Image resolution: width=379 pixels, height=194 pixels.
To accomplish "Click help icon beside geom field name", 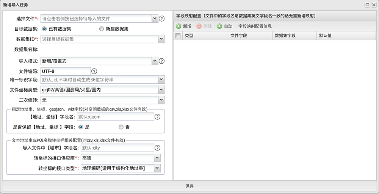I will tap(158, 117).
